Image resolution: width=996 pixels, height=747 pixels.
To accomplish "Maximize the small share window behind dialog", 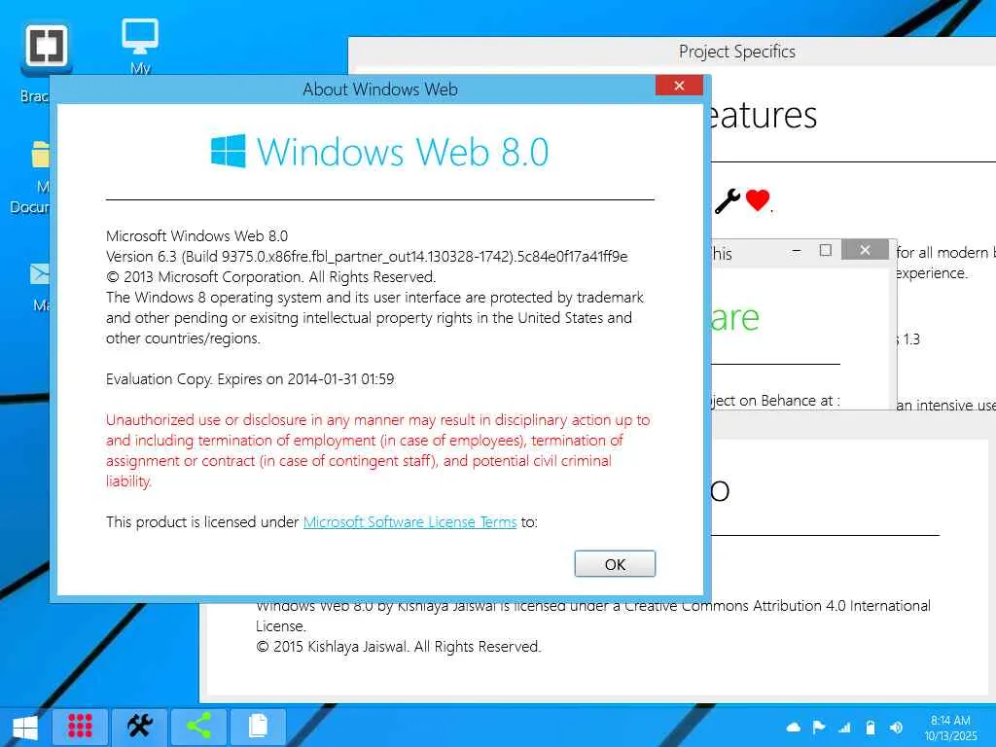I will tap(825, 250).
